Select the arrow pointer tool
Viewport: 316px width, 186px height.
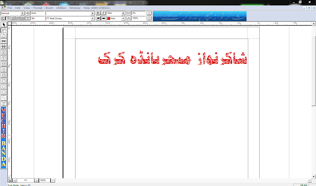click(x=3, y=25)
